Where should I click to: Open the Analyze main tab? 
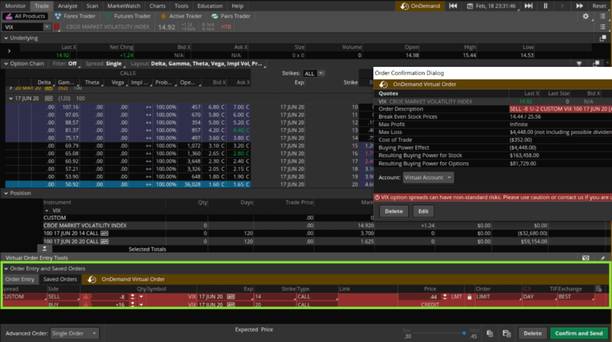[x=68, y=6]
